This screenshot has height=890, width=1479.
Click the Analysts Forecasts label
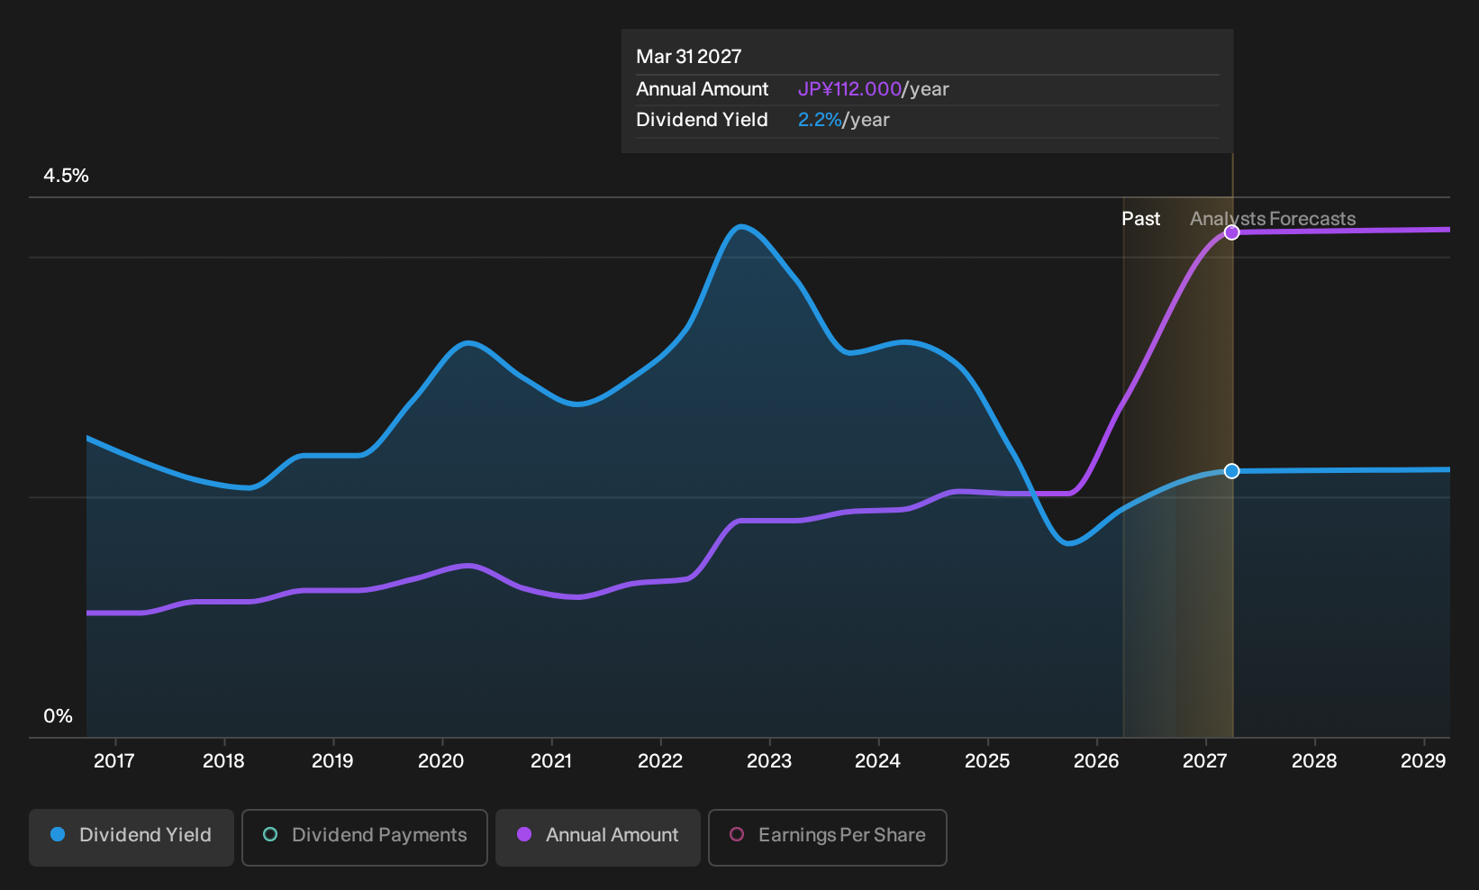click(1273, 219)
